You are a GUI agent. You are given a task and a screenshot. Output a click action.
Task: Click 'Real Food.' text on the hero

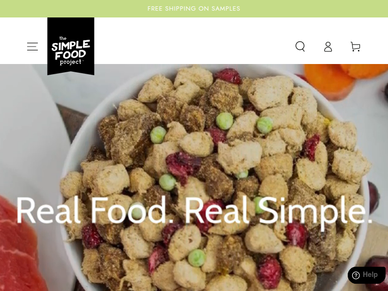96,210
